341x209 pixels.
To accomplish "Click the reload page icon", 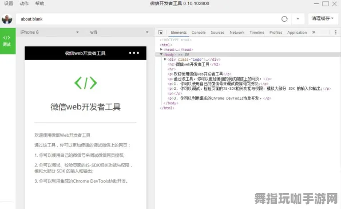I will (x=284, y=19).
